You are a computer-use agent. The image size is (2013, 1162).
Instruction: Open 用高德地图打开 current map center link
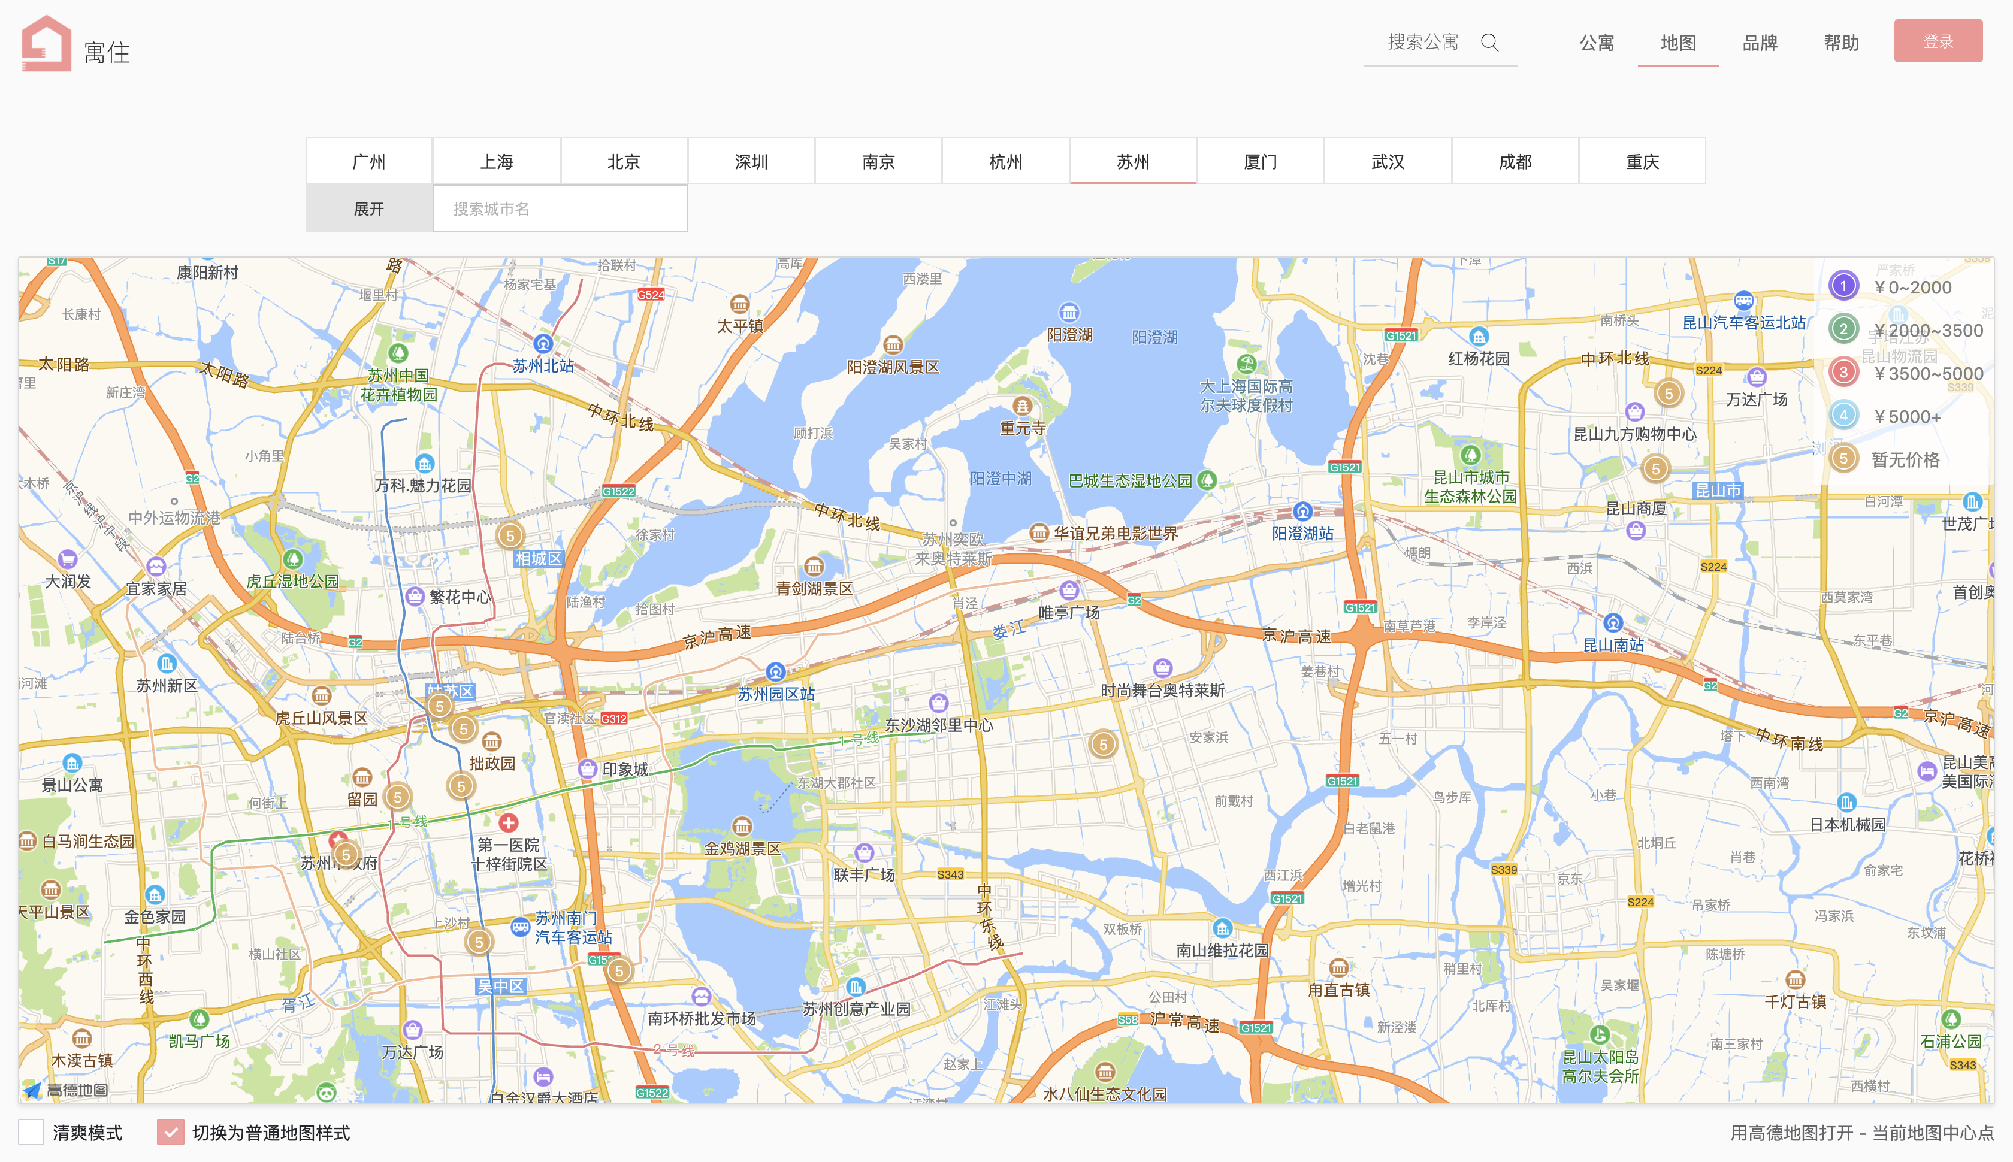(1861, 1133)
